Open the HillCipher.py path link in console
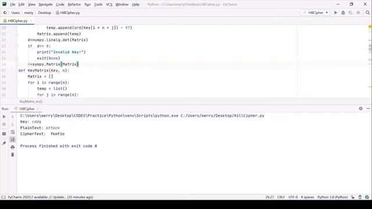372x209 pixels. pyautogui.click(x=222, y=116)
